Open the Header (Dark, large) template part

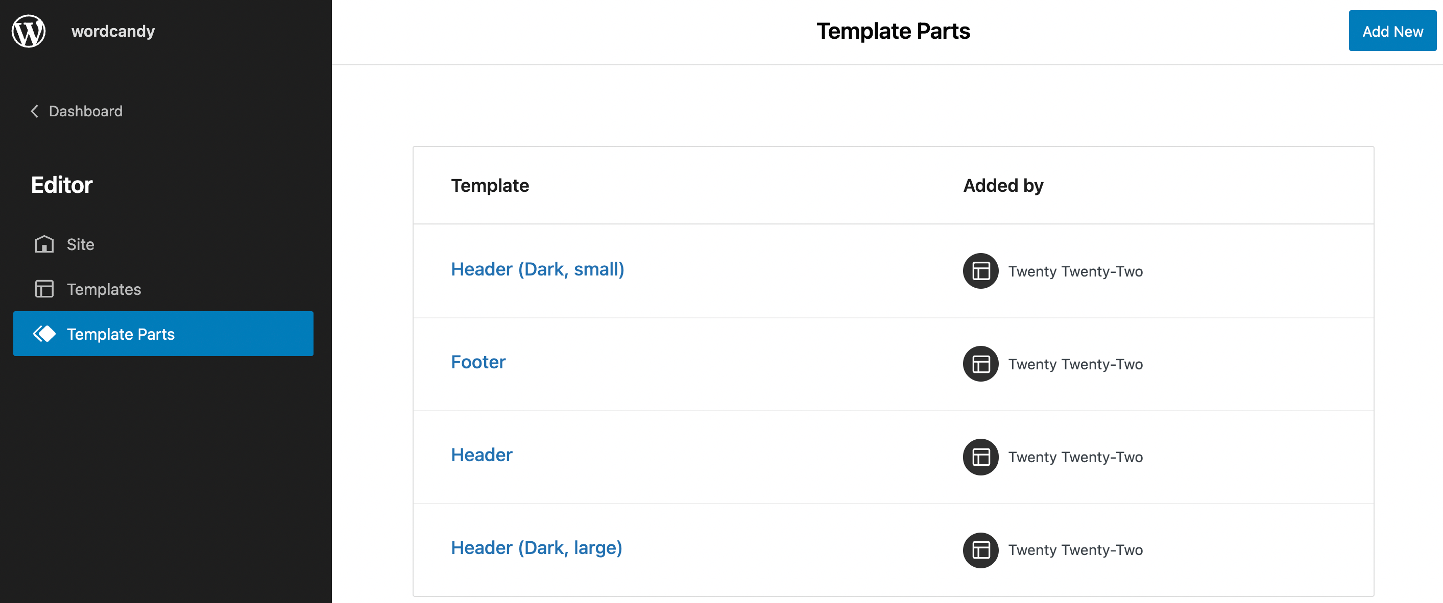click(536, 547)
